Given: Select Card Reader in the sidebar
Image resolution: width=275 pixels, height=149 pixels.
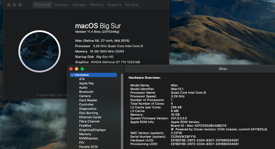Looking at the screenshot, I should point(88,100).
